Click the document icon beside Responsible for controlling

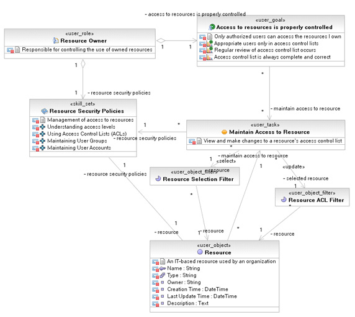click(17, 50)
